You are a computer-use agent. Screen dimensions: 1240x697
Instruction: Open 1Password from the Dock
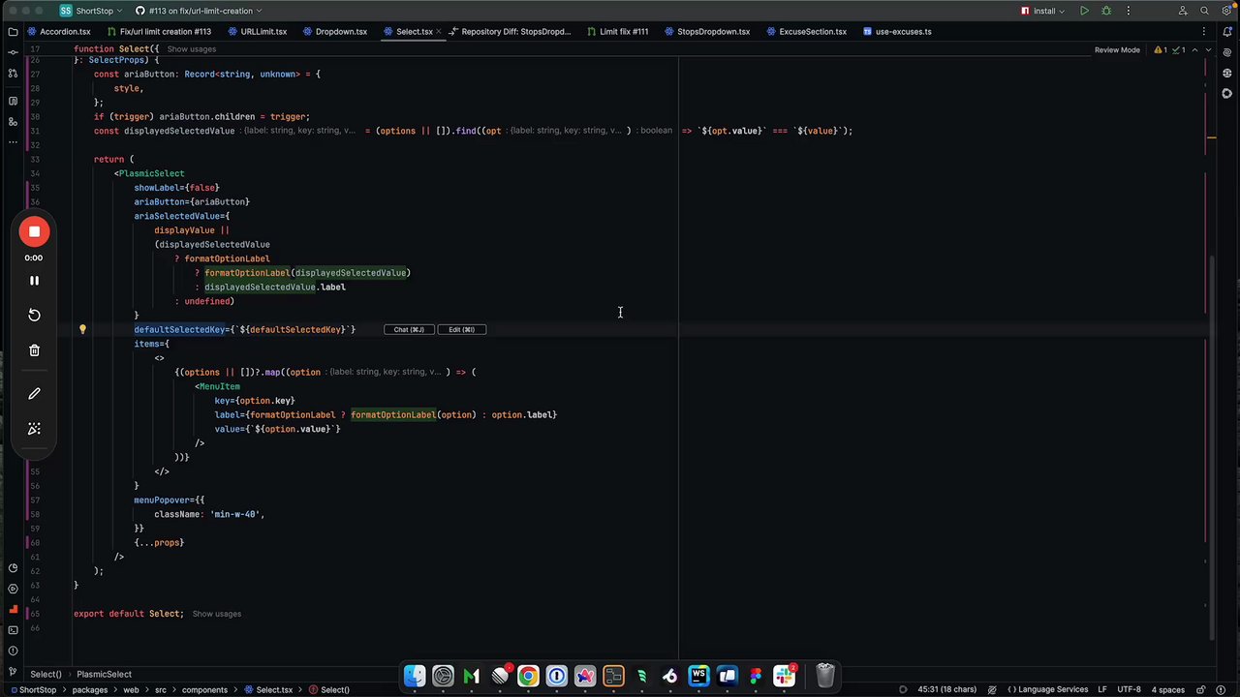[x=556, y=676]
